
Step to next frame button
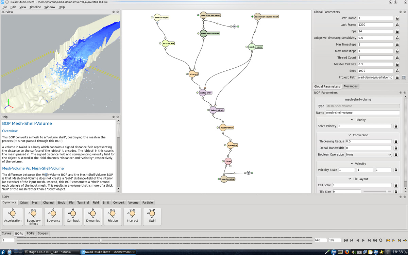(x=369, y=240)
